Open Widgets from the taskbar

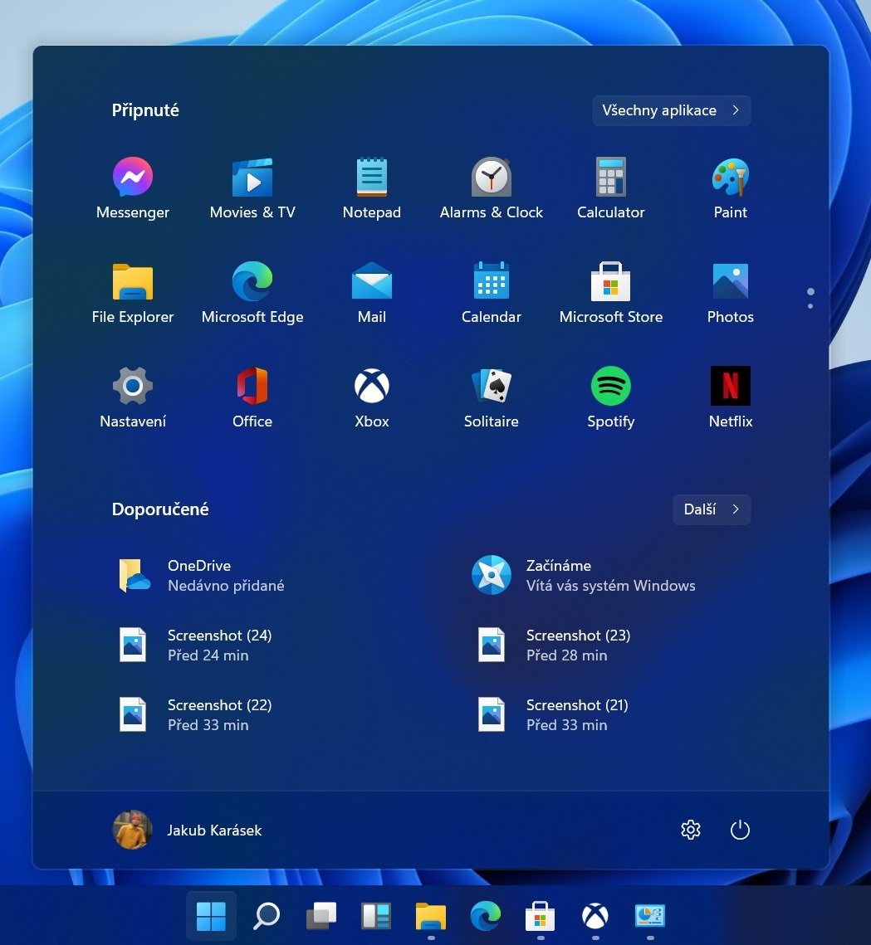376,916
